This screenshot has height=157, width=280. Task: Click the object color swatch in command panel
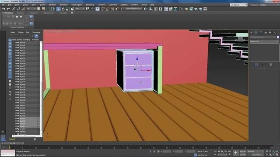278,37
